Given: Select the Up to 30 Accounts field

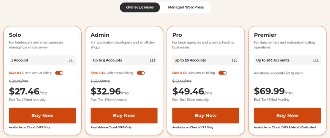Looking at the screenshot, I should (x=206, y=60).
